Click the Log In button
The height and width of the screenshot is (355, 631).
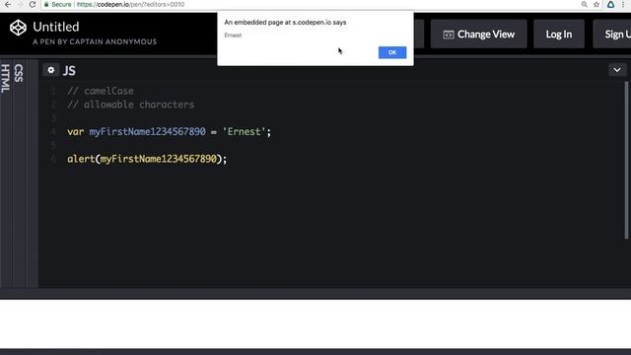pyautogui.click(x=559, y=35)
